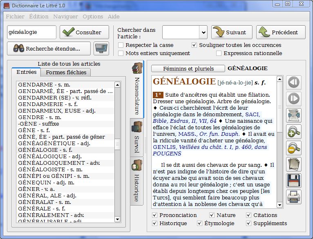Open the Options menu
Screen dimensions: 313x239
(x=93, y=17)
